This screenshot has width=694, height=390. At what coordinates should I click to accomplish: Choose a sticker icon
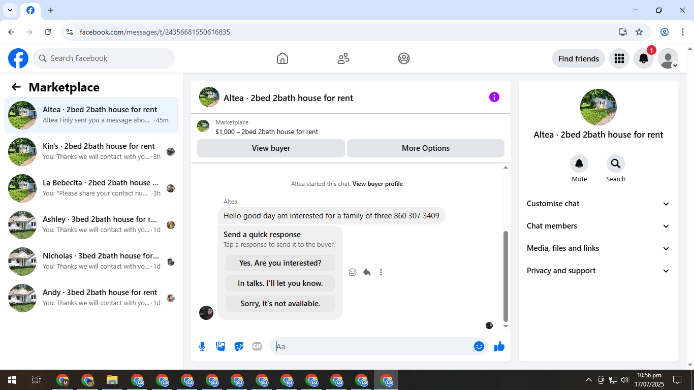[239, 346]
